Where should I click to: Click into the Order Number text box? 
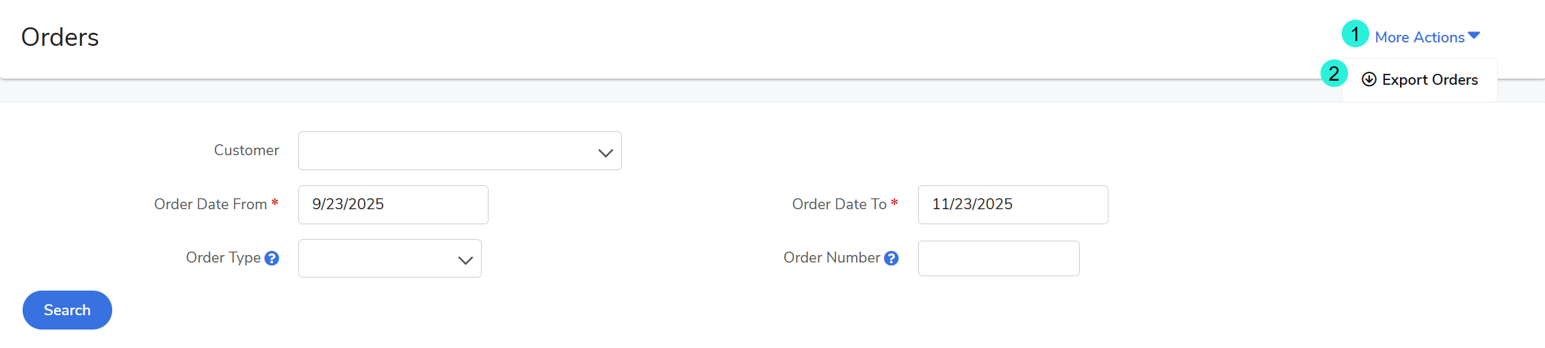tap(998, 258)
